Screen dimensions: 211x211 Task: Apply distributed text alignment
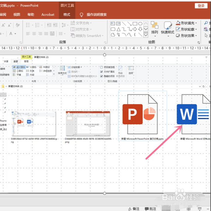tap(52, 33)
